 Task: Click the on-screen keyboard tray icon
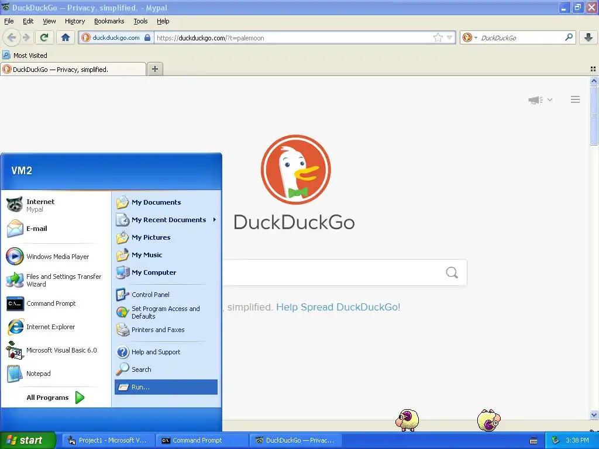(x=533, y=441)
